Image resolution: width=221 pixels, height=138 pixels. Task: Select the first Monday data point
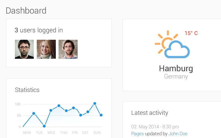(x=34, y=113)
